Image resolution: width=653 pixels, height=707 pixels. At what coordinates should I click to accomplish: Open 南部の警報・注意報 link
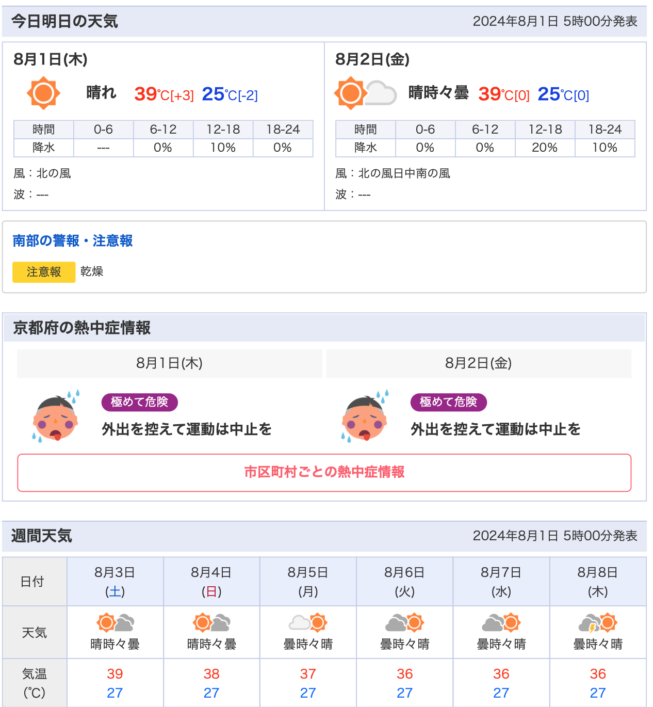coord(73,241)
